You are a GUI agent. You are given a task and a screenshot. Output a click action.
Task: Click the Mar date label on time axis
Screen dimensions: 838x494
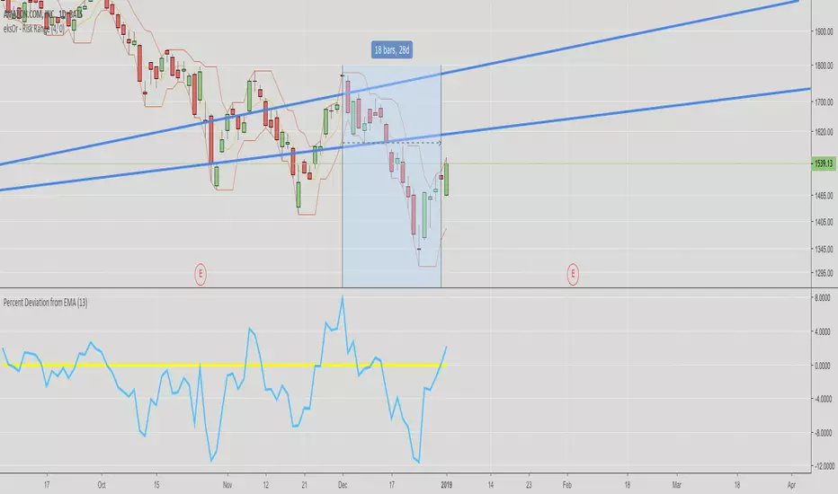coord(677,485)
